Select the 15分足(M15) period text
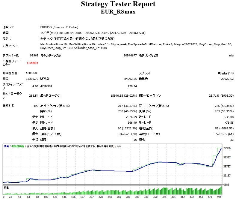236x199 pixels. click(93, 33)
